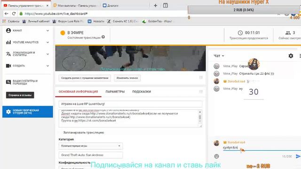The image size is (301, 169).
Task: Click the Создать camera icon
Action: pos(8,66)
